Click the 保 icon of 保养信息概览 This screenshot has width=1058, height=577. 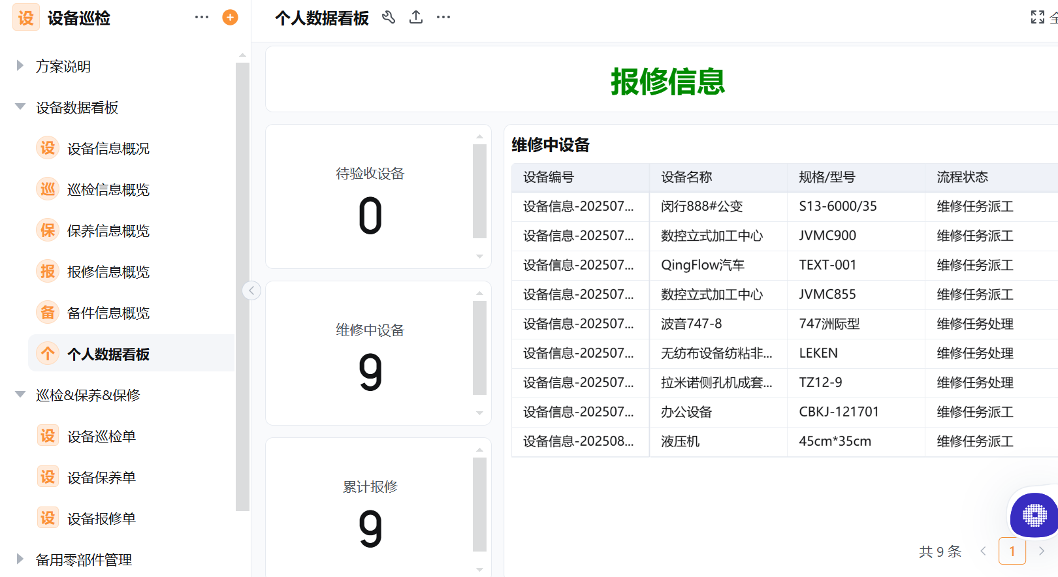point(48,230)
